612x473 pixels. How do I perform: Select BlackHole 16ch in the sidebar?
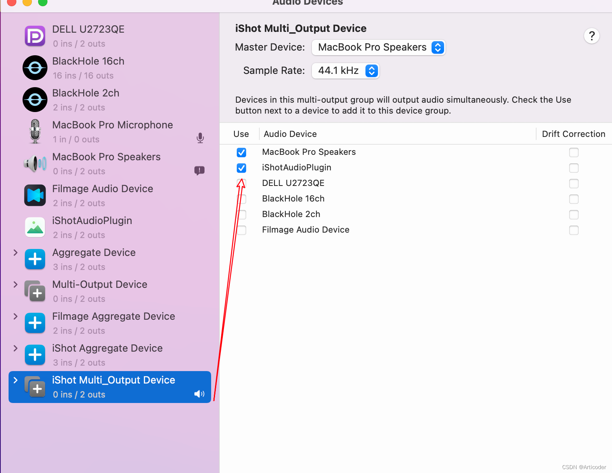tap(110, 68)
